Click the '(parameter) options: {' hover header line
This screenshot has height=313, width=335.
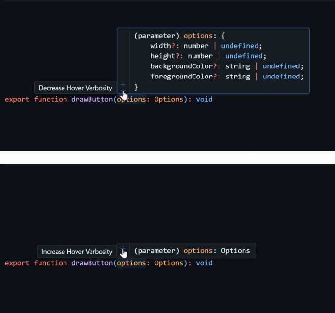point(180,36)
